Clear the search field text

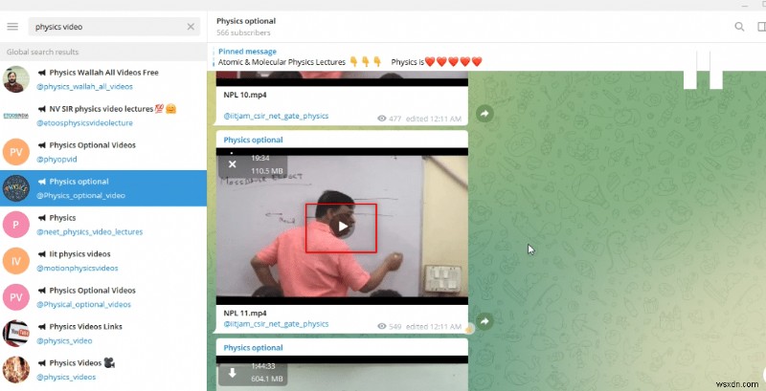click(191, 27)
